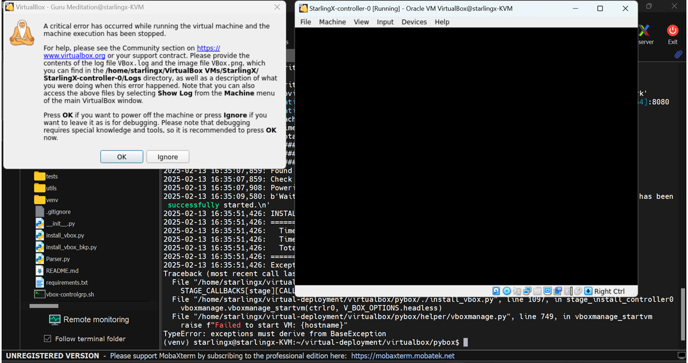Viewport: 688px width, 363px height.
Task: Select the utils folder icon in file browser
Action: 40,188
